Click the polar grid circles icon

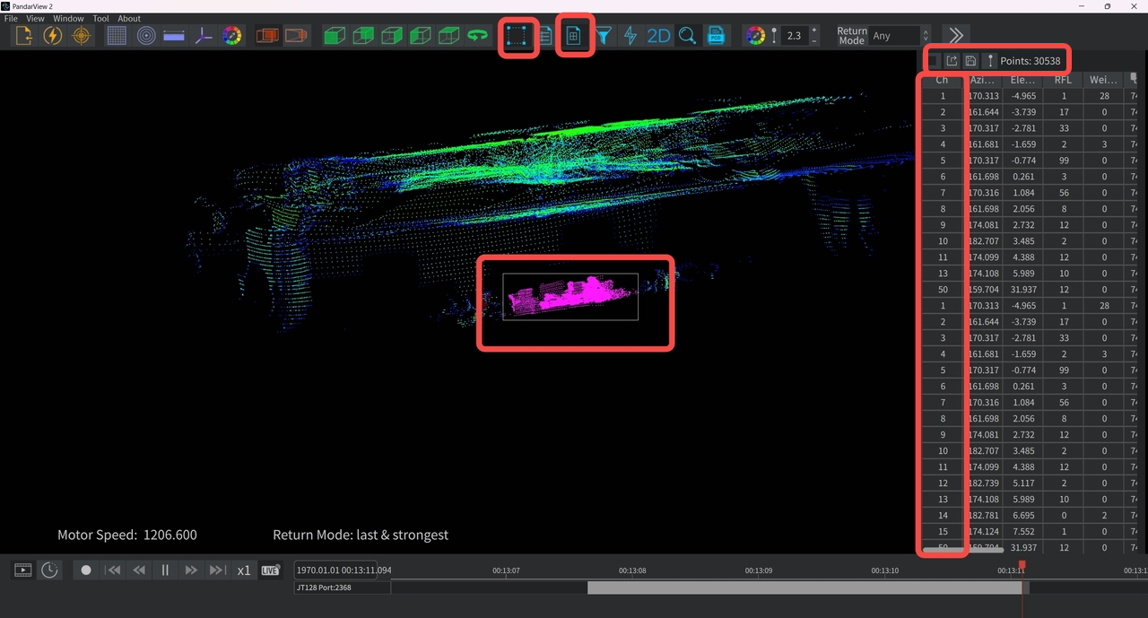click(x=145, y=36)
